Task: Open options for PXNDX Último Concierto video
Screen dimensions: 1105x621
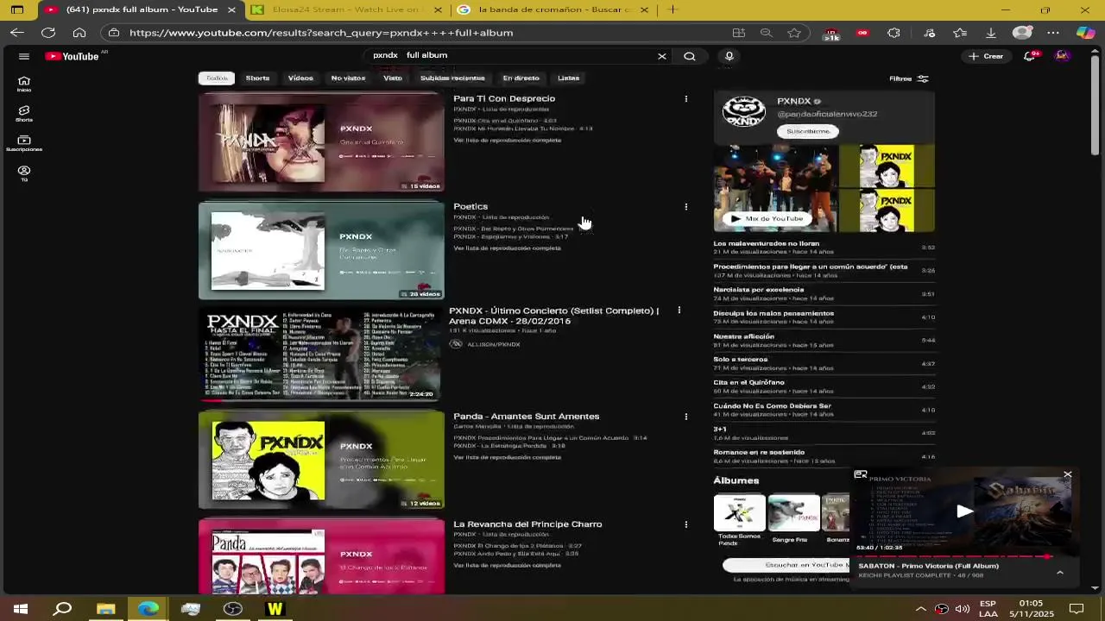Action: pyautogui.click(x=679, y=310)
